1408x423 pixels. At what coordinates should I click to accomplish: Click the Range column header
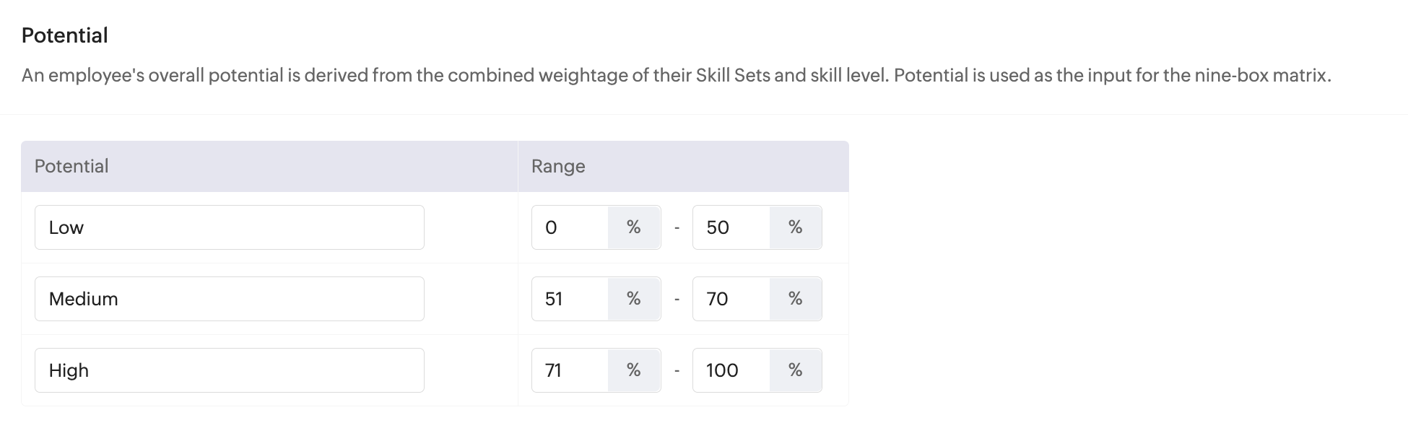pos(558,166)
